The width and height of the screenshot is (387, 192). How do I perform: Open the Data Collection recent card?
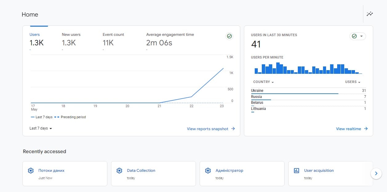(154, 174)
